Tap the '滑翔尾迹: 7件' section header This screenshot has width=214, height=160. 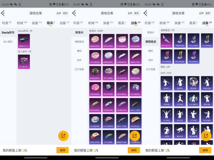click(167, 30)
